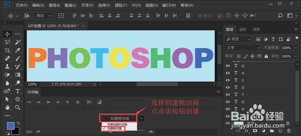The width and height of the screenshot is (301, 136).
Task: Select the Healing Brush tool
Action: click(x=7, y=58)
